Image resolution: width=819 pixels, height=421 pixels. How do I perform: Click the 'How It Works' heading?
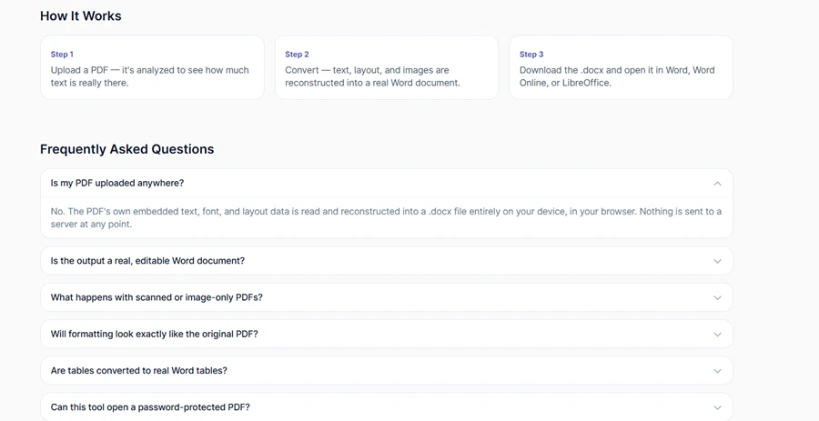[80, 15]
